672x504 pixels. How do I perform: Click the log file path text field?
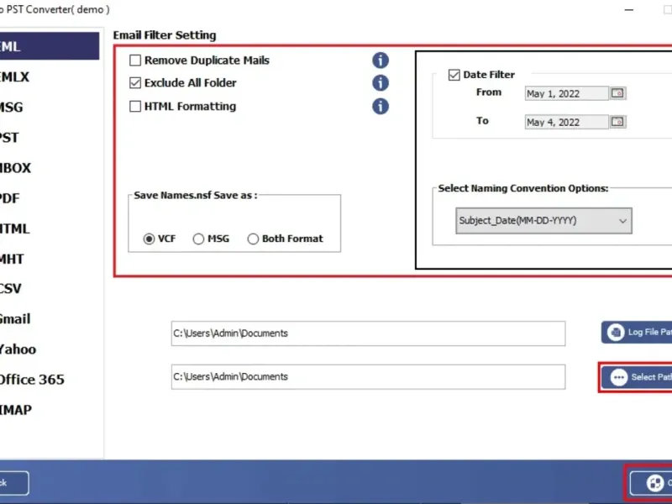click(368, 333)
